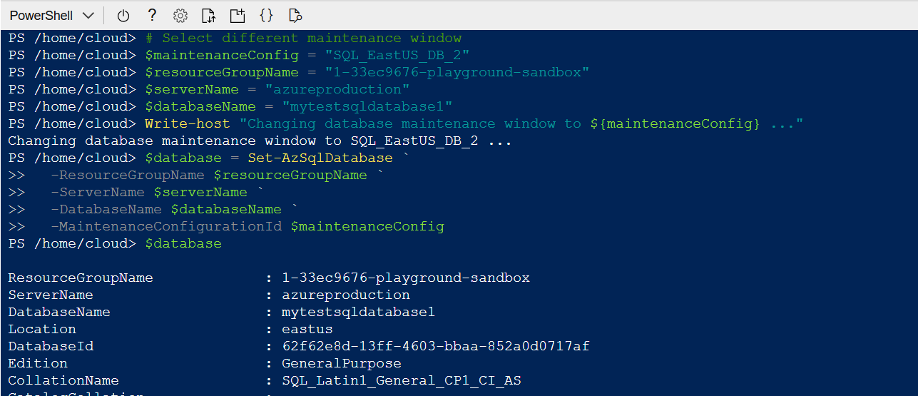This screenshot has width=918, height=396.
Task: Open the curly braces editor
Action: 266,15
